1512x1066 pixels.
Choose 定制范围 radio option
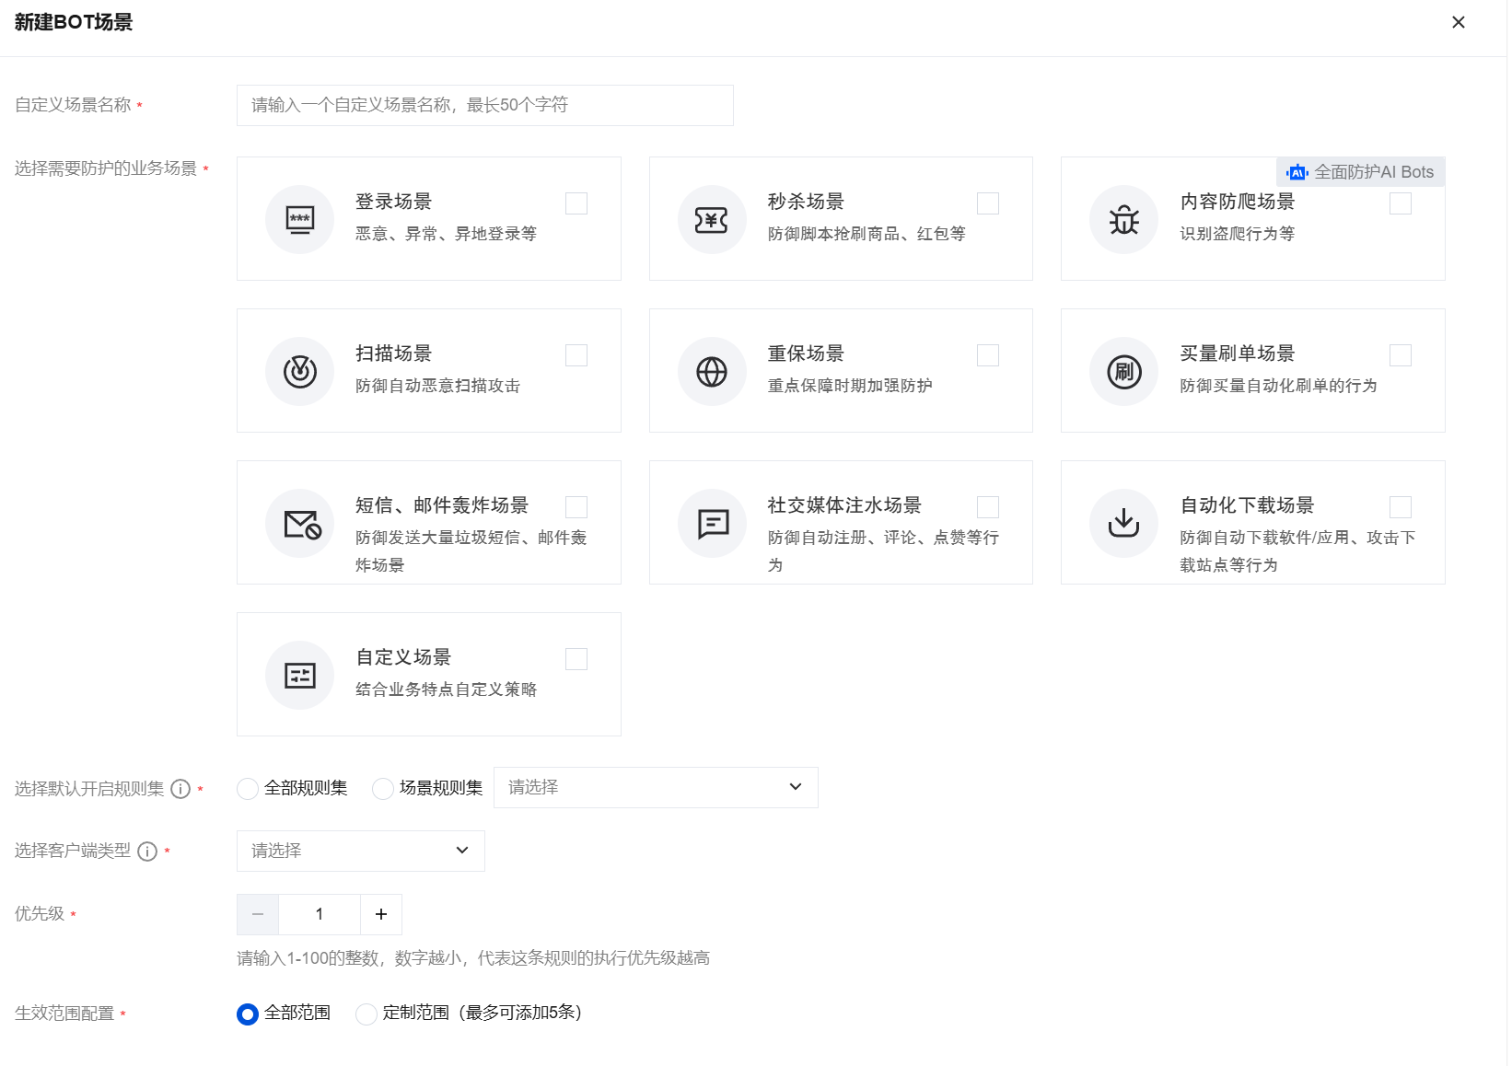[366, 1014]
